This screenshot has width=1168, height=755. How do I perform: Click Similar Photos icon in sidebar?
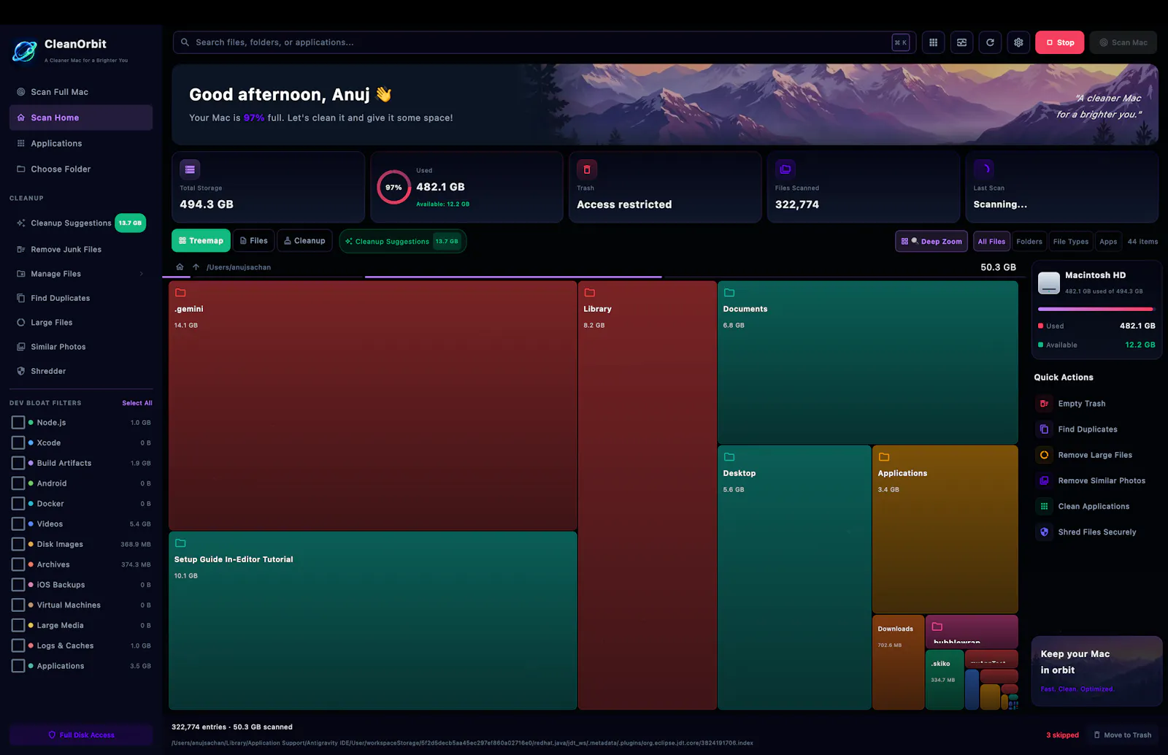[x=21, y=347]
